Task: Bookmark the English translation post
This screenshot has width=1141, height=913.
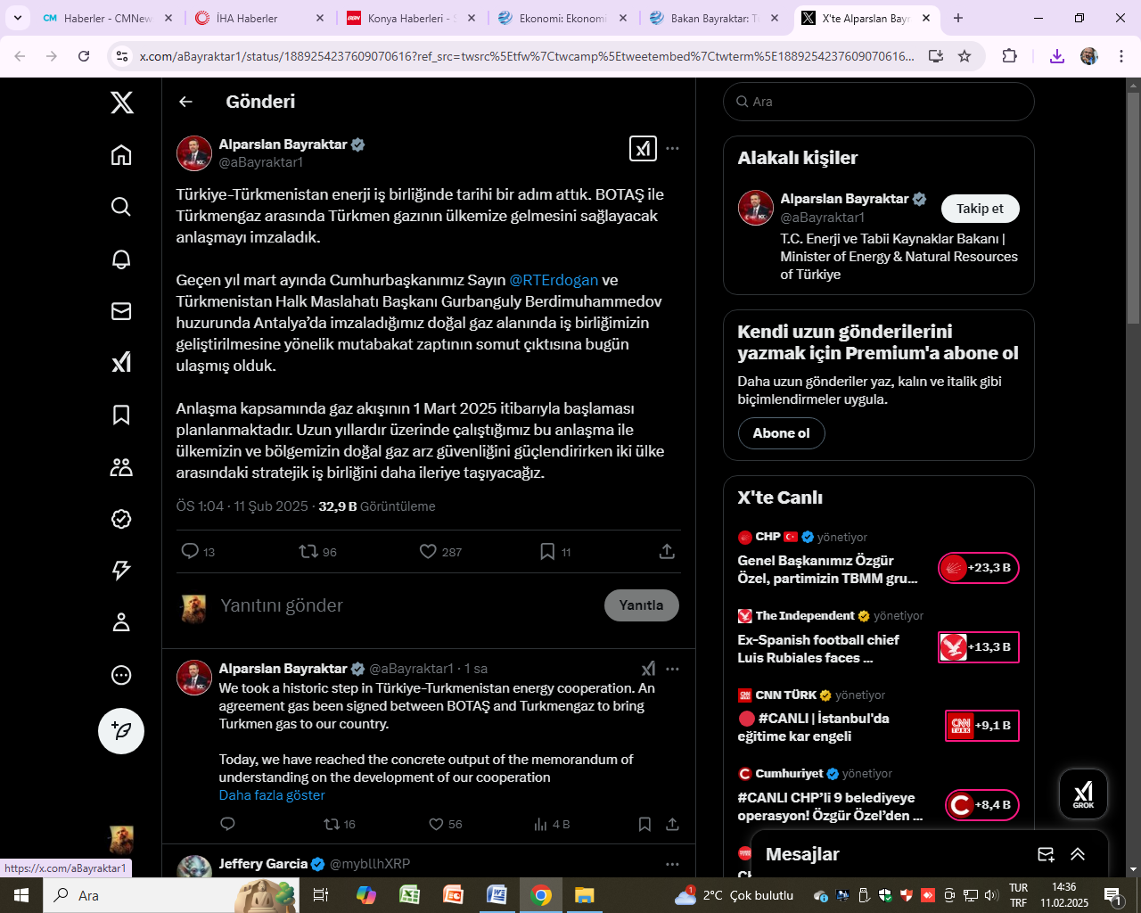Action: click(x=644, y=824)
